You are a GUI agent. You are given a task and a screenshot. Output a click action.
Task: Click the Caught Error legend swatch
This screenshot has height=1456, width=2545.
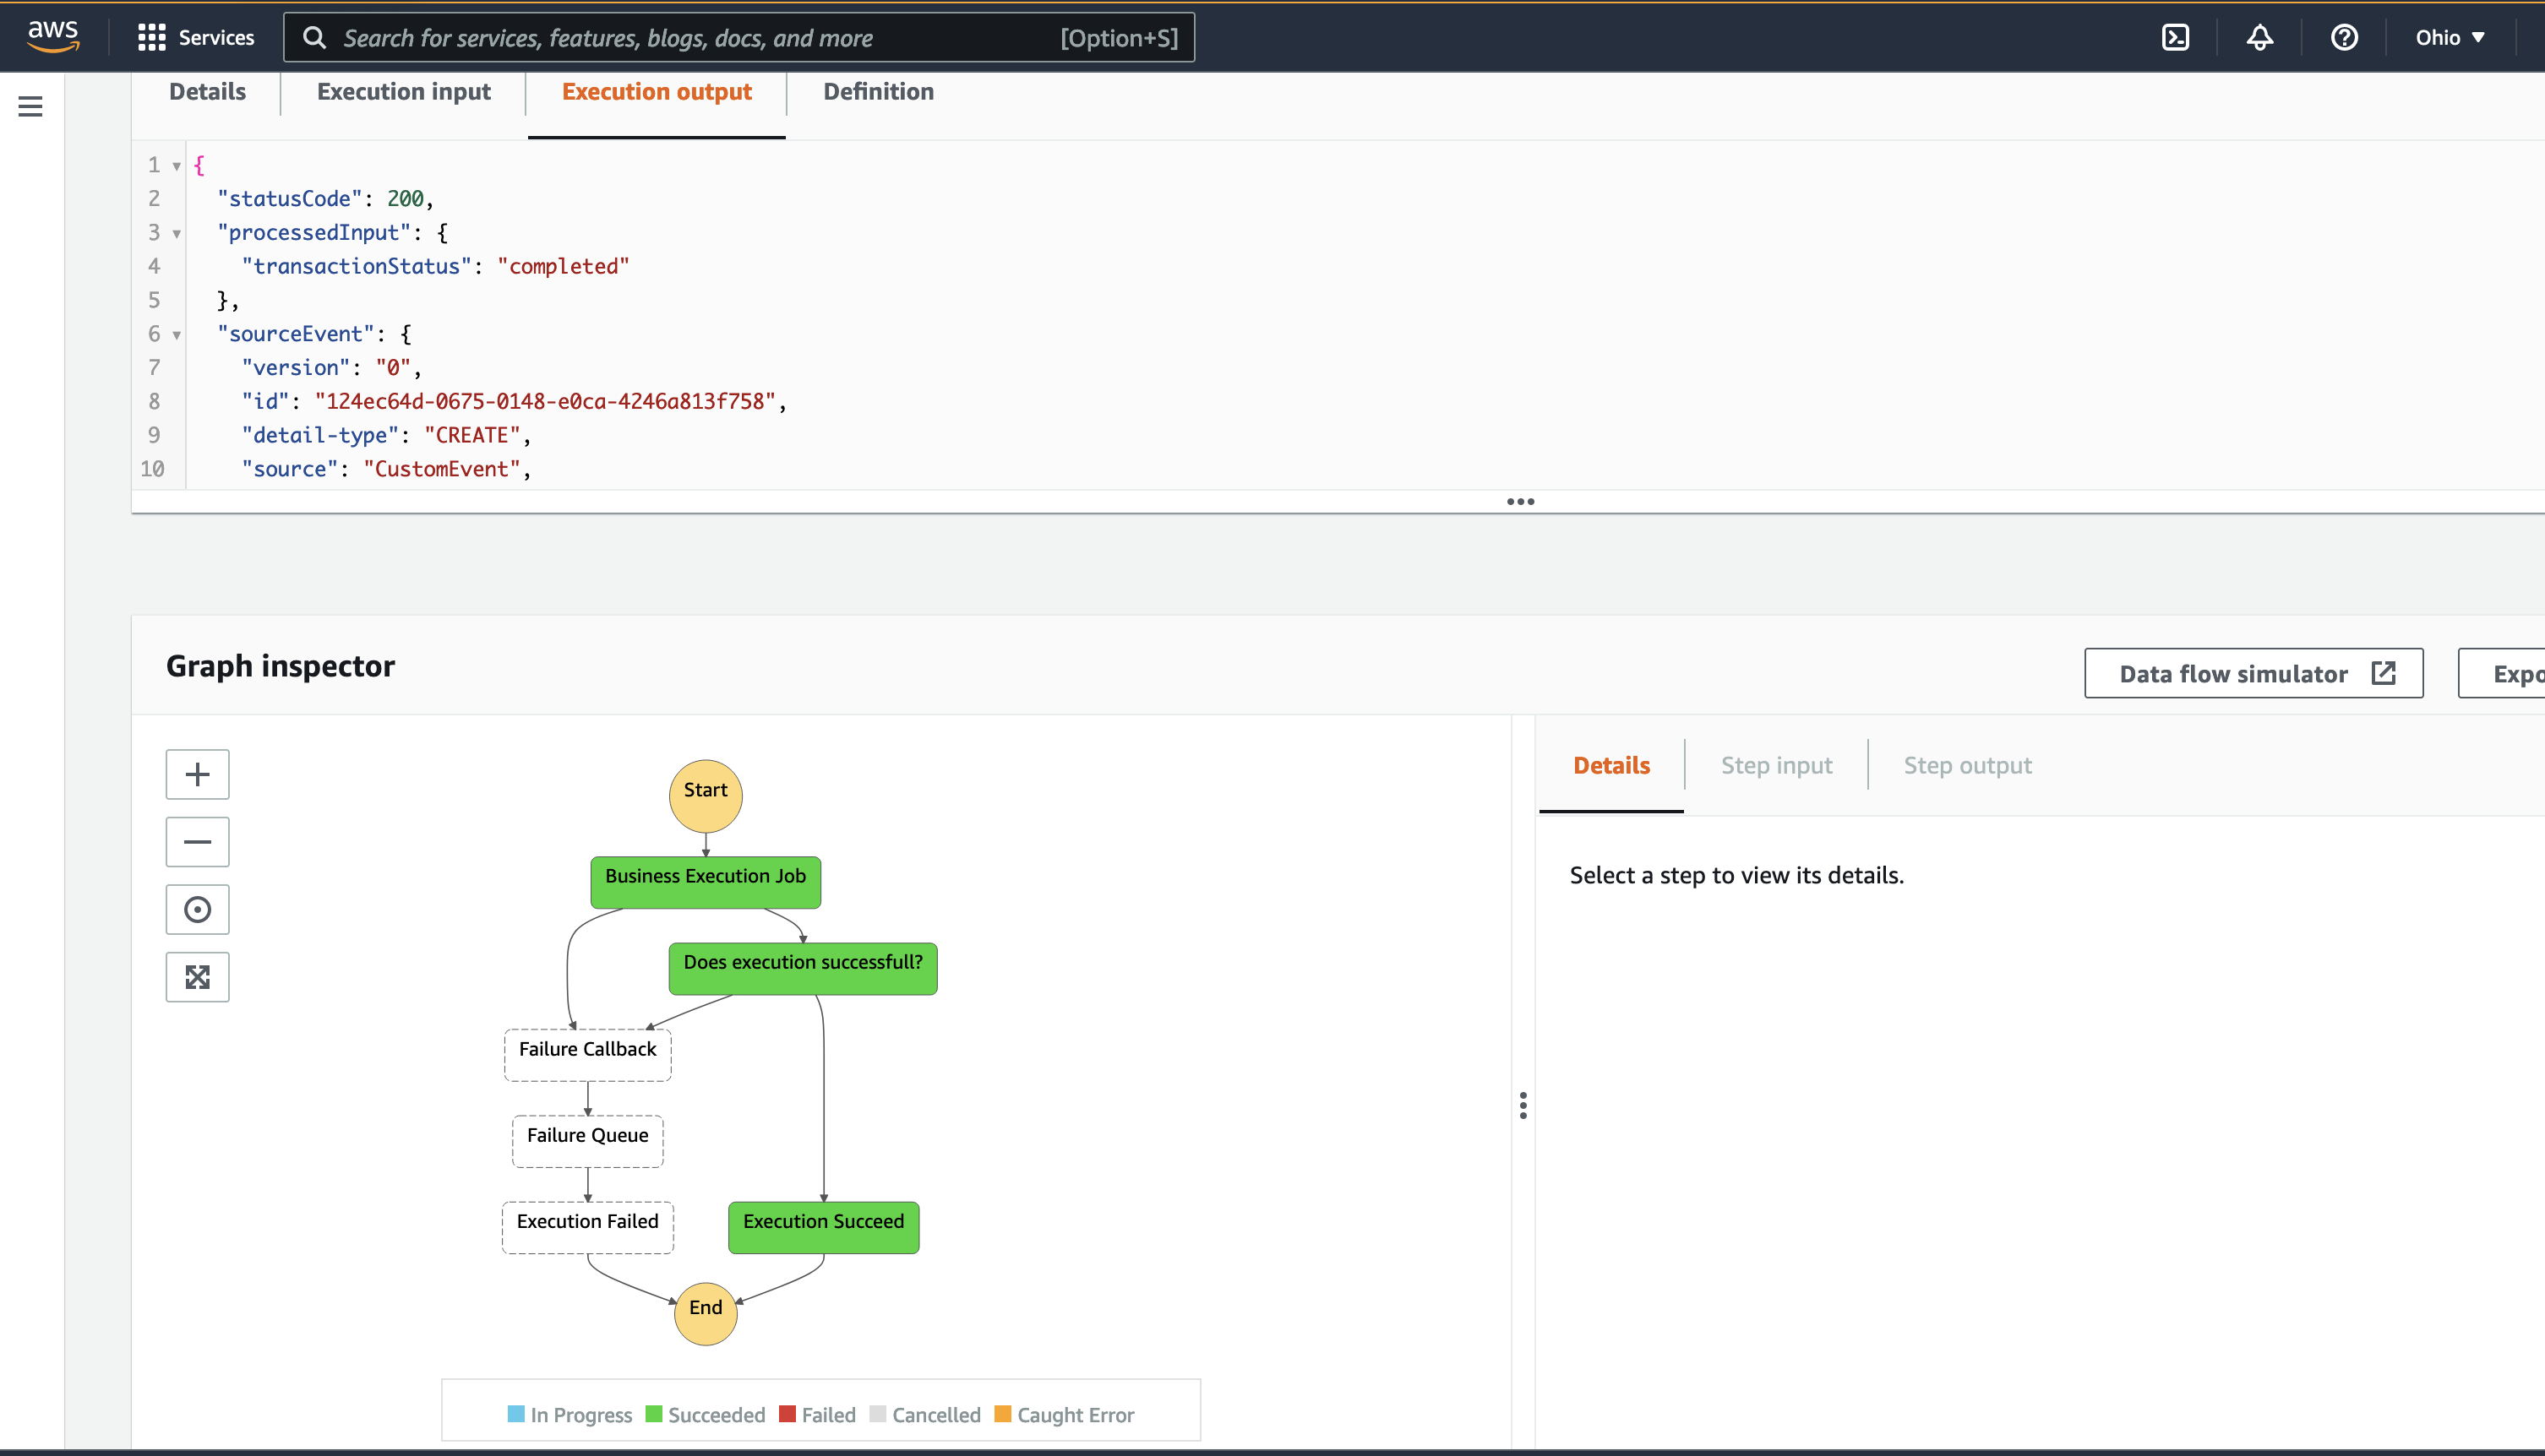[1002, 1414]
